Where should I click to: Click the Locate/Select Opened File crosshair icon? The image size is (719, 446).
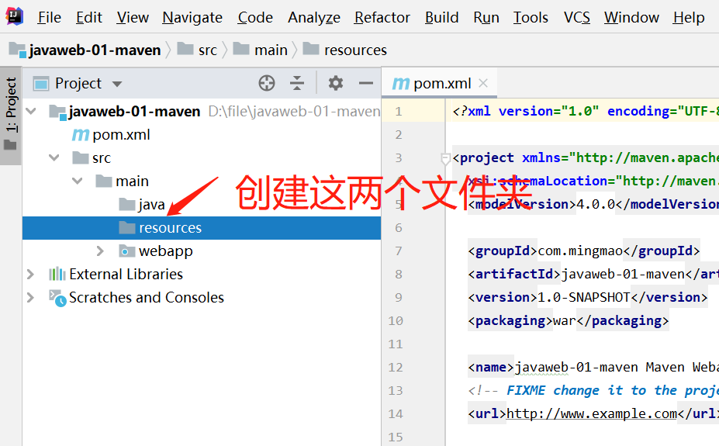pos(266,84)
